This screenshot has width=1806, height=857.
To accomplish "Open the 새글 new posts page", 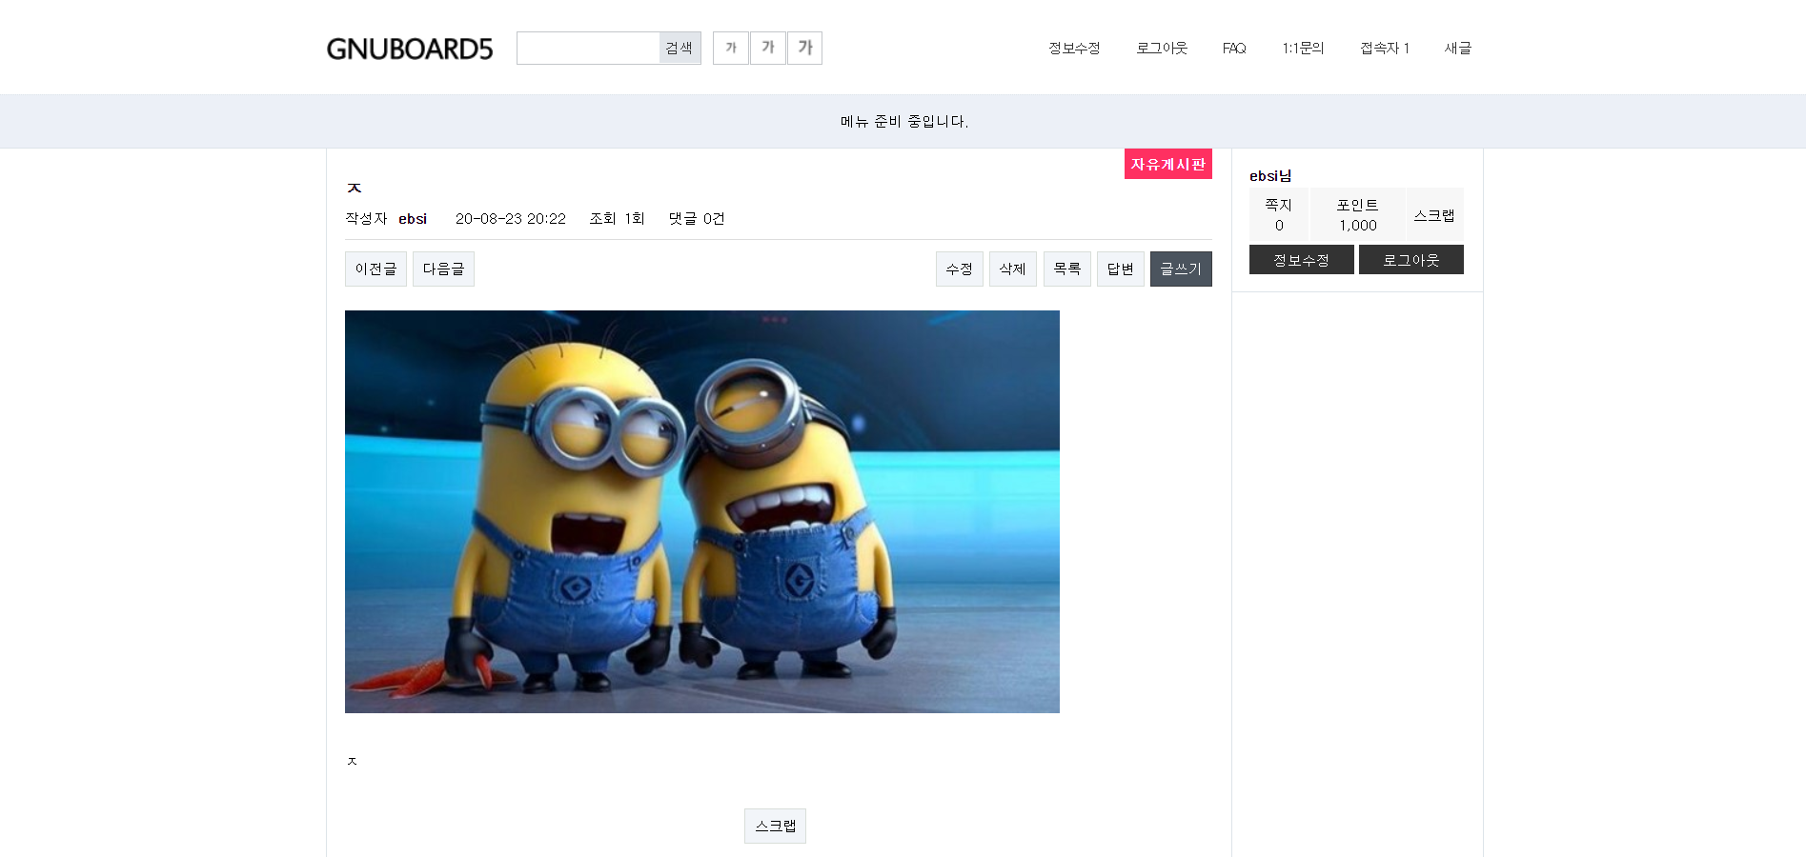I will coord(1458,49).
